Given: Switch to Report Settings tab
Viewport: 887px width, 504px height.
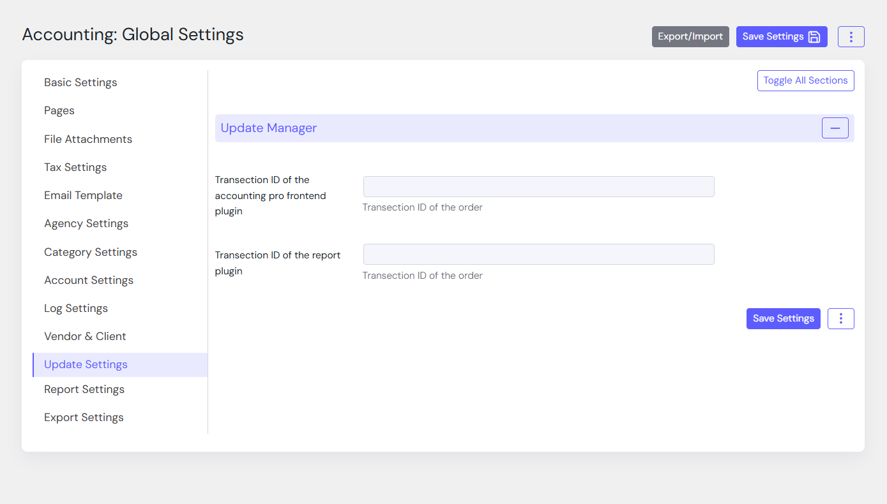Looking at the screenshot, I should [84, 390].
